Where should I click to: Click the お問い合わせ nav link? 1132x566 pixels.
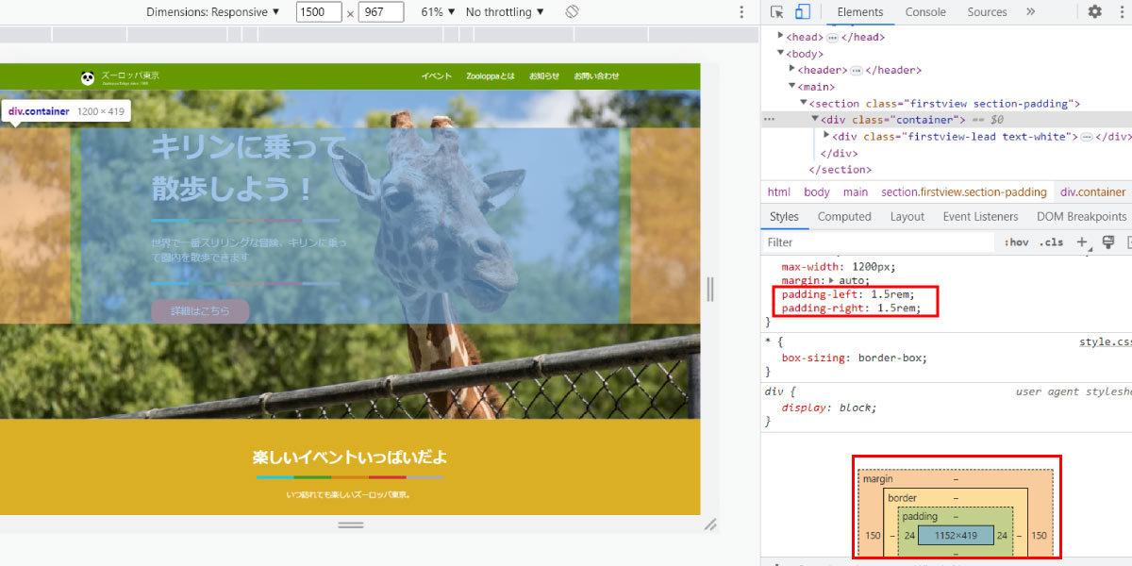(x=597, y=76)
